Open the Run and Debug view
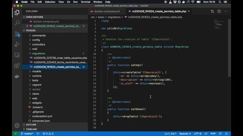243x136 pixels. (17, 45)
